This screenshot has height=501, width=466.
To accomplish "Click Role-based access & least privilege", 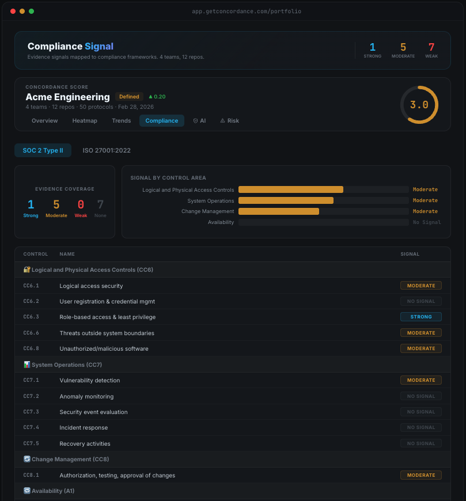I will click(x=107, y=317).
